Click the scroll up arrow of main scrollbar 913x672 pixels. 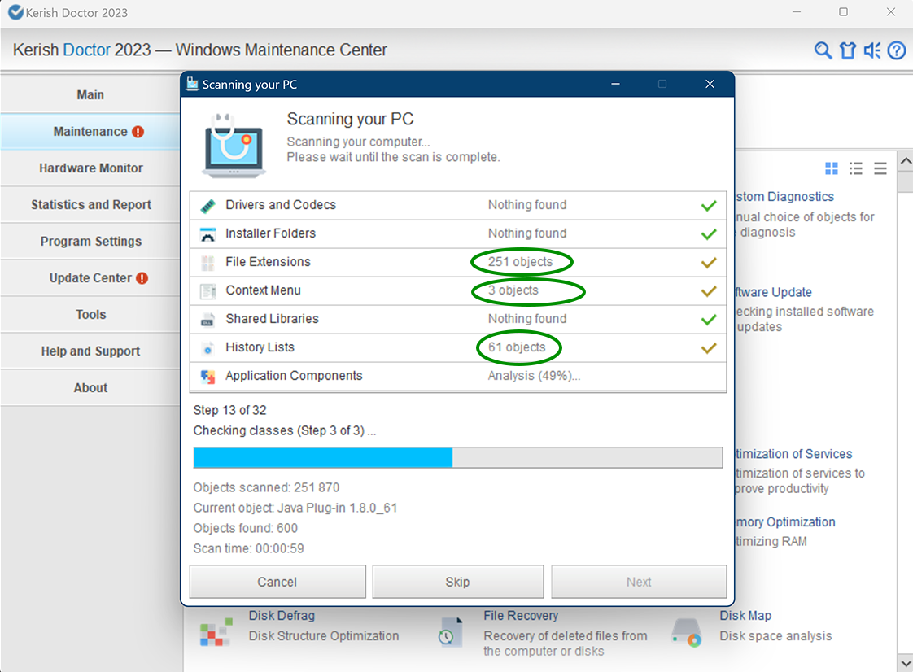pos(906,161)
